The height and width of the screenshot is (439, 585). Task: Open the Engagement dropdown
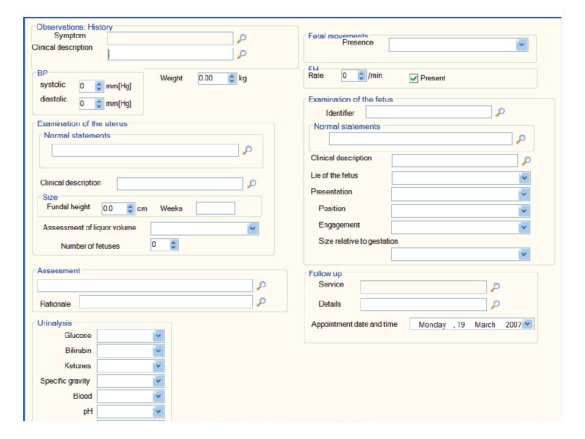click(524, 227)
